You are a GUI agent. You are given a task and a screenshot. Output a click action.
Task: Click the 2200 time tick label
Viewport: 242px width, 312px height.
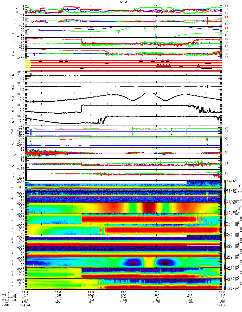pyautogui.click(x=189, y=303)
